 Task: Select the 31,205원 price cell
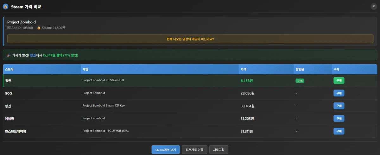point(248,119)
